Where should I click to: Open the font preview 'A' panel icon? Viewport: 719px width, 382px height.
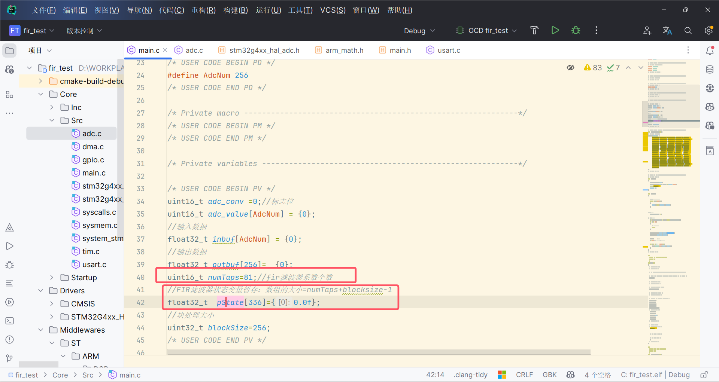tap(710, 151)
